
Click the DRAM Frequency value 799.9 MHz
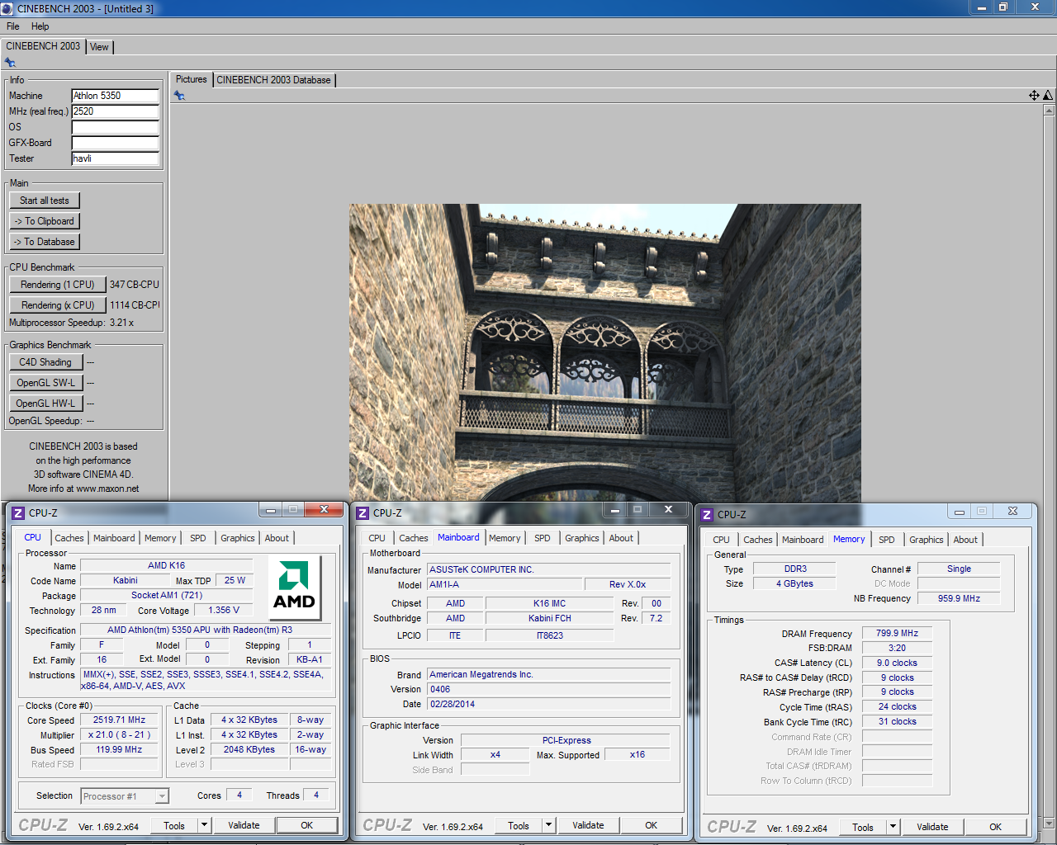pos(897,633)
